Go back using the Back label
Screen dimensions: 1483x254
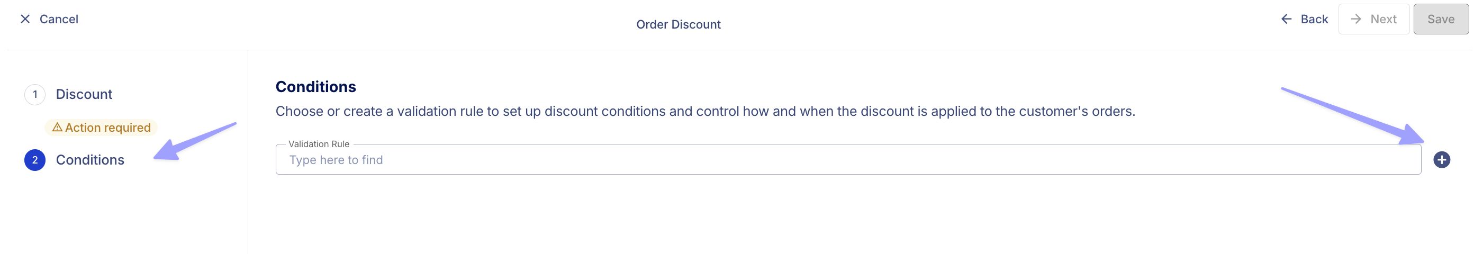coord(1314,19)
